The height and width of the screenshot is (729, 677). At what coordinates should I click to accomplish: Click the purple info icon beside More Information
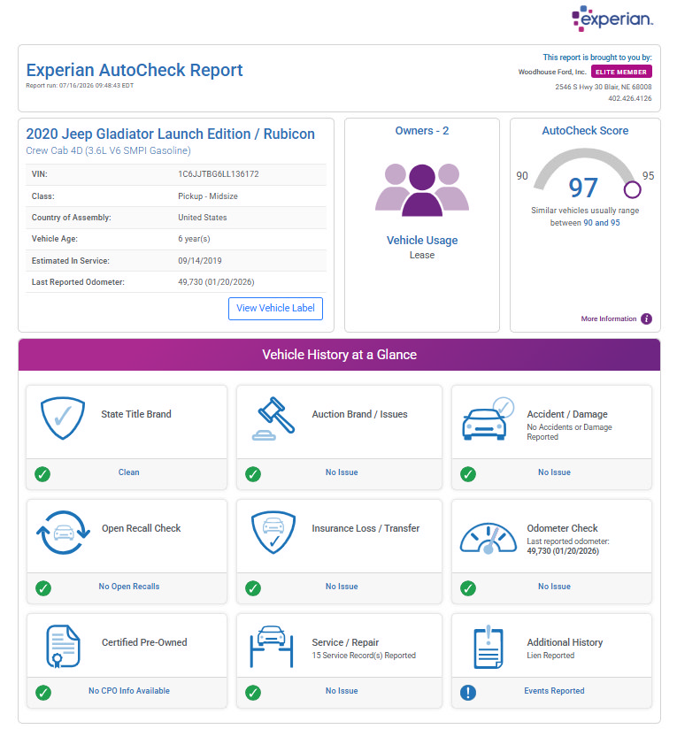[x=646, y=318]
